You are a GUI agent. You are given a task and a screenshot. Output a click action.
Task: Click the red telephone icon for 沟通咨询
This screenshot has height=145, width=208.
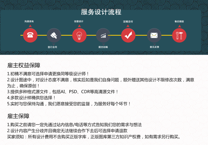pos(30,35)
